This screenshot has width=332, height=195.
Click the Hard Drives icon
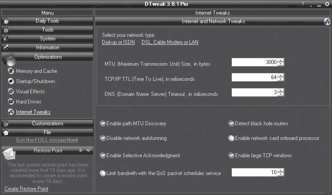(x=11, y=102)
